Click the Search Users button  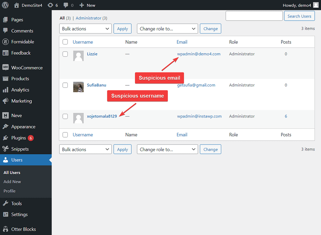click(299, 16)
